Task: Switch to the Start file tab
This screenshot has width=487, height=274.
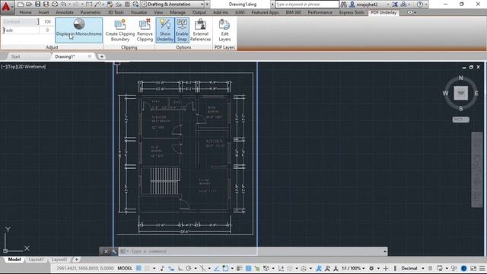Action: (15, 56)
